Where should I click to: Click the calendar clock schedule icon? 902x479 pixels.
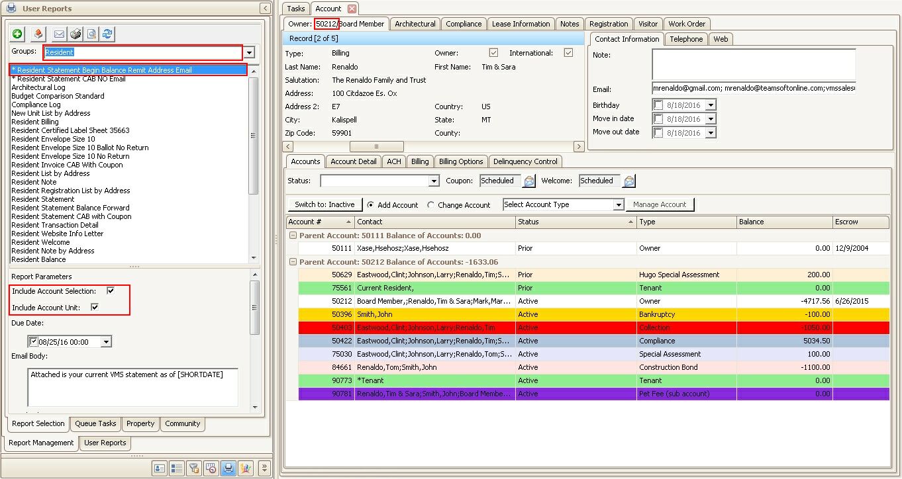pyautogui.click(x=211, y=468)
